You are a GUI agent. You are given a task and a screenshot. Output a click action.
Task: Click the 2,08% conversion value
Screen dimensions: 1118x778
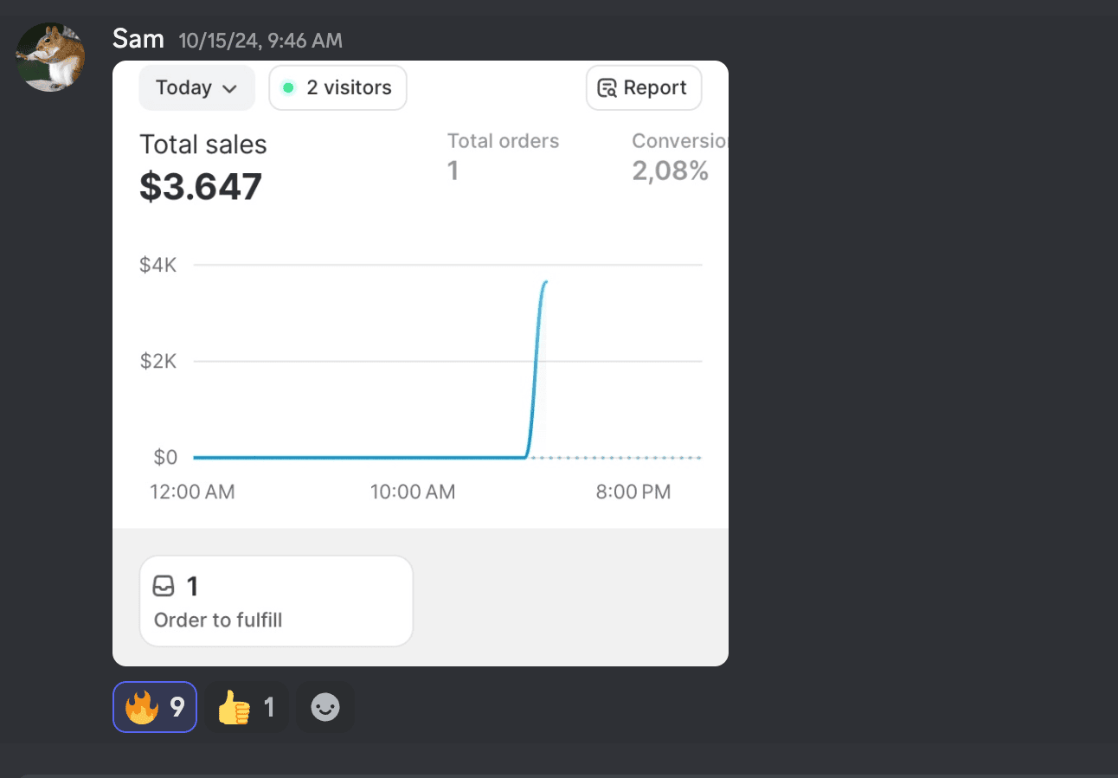click(x=671, y=171)
